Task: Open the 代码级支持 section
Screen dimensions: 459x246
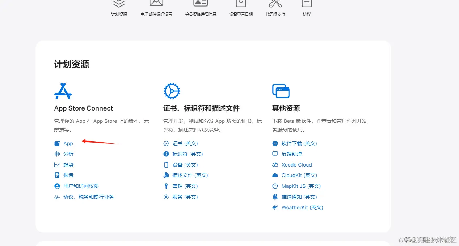Action: click(x=275, y=9)
